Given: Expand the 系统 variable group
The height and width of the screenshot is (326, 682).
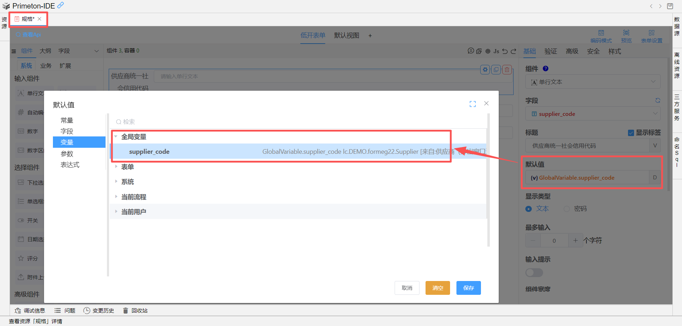Looking at the screenshot, I should click(116, 181).
